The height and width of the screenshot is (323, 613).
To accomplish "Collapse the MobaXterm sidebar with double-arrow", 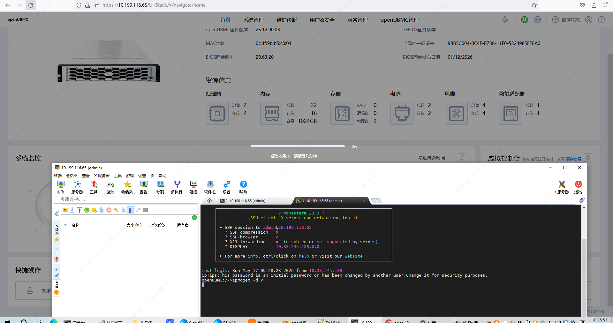I will pyautogui.click(x=57, y=214).
